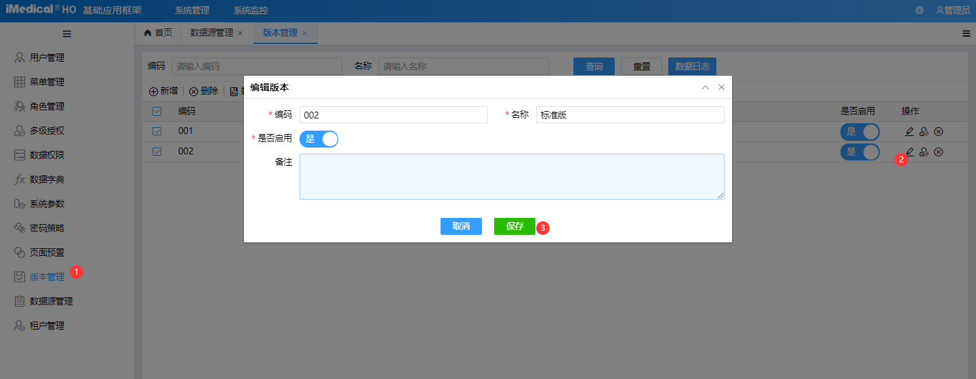The height and width of the screenshot is (379, 976).
Task: Collapse the left sidebar with the hamburger icon
Action: pyautogui.click(x=67, y=33)
